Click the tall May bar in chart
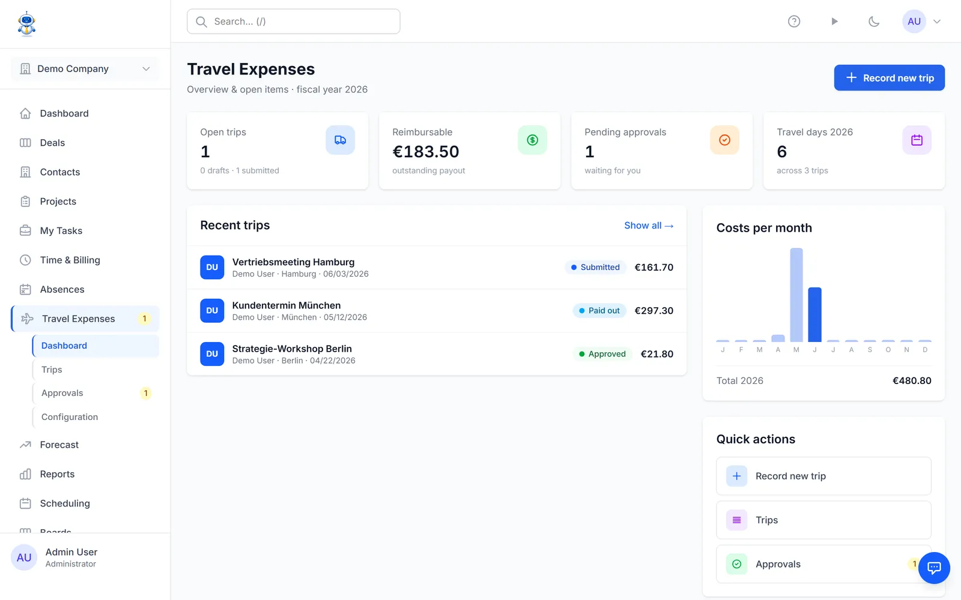961x600 pixels. (796, 295)
